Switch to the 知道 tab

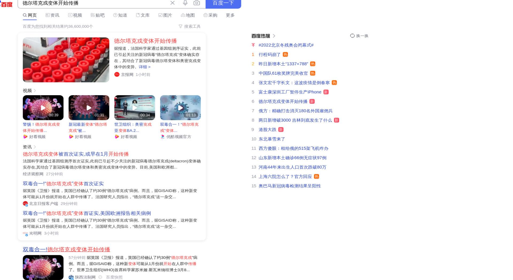click(x=120, y=15)
